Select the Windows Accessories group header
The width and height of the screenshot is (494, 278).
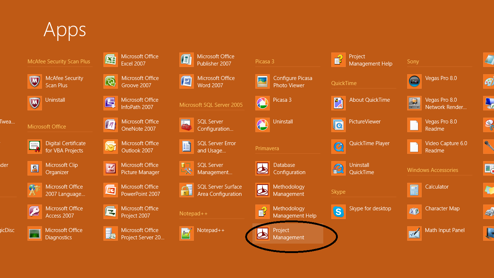pyautogui.click(x=433, y=170)
